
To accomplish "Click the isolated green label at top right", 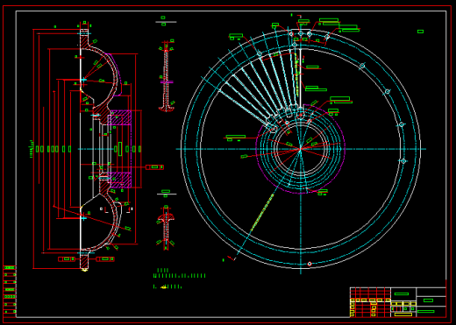I will click(x=420, y=32).
